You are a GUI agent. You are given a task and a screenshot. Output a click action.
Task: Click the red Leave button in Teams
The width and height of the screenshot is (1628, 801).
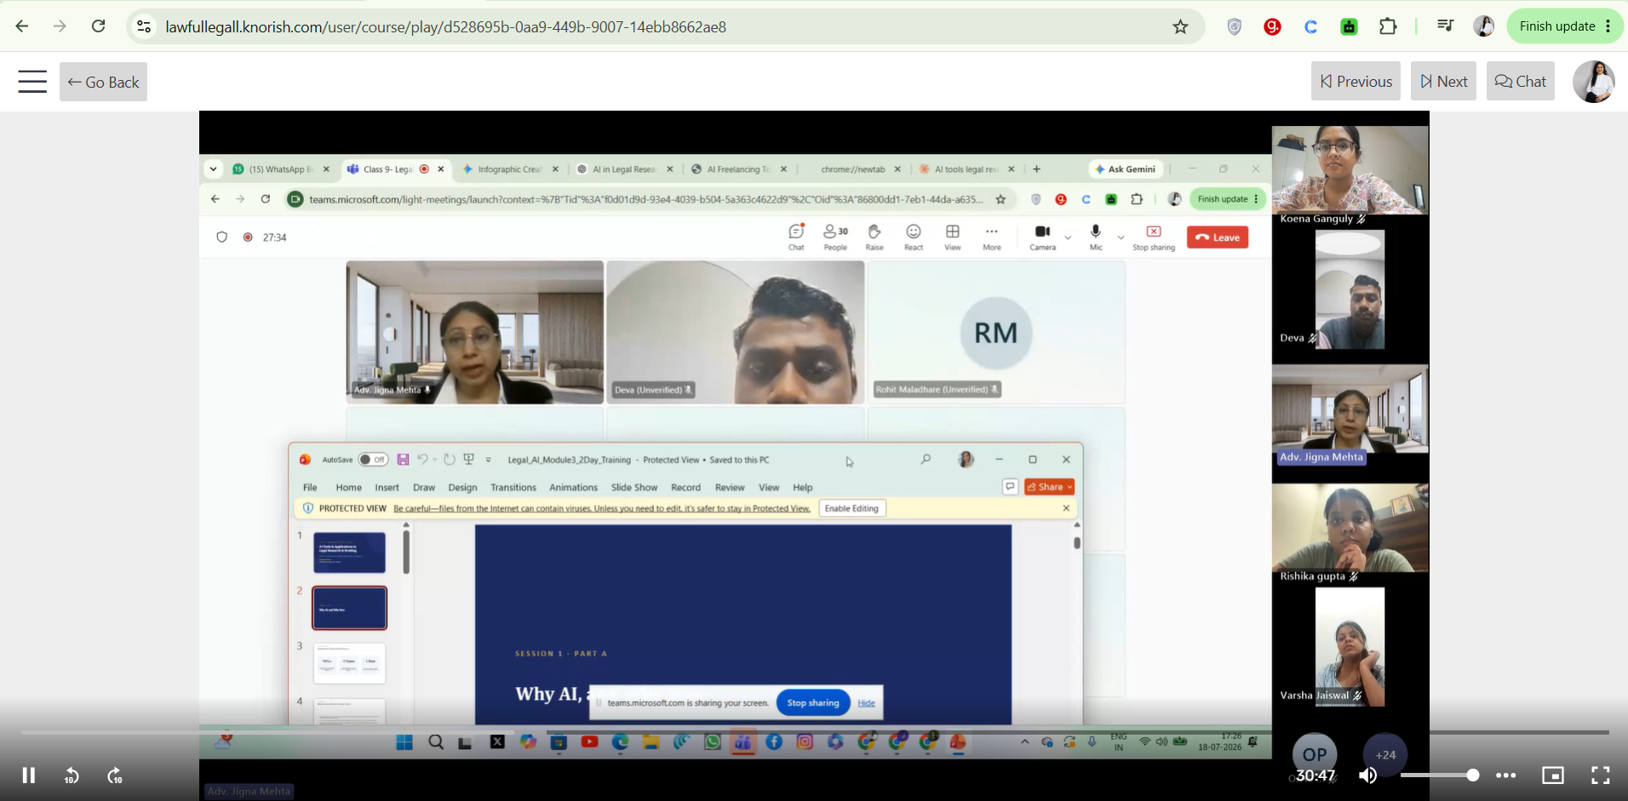(1218, 237)
